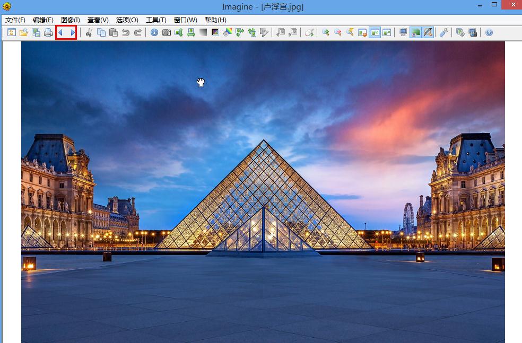This screenshot has height=343, width=522.
Task: Click the previous frame/page icon
Action: click(x=281, y=32)
